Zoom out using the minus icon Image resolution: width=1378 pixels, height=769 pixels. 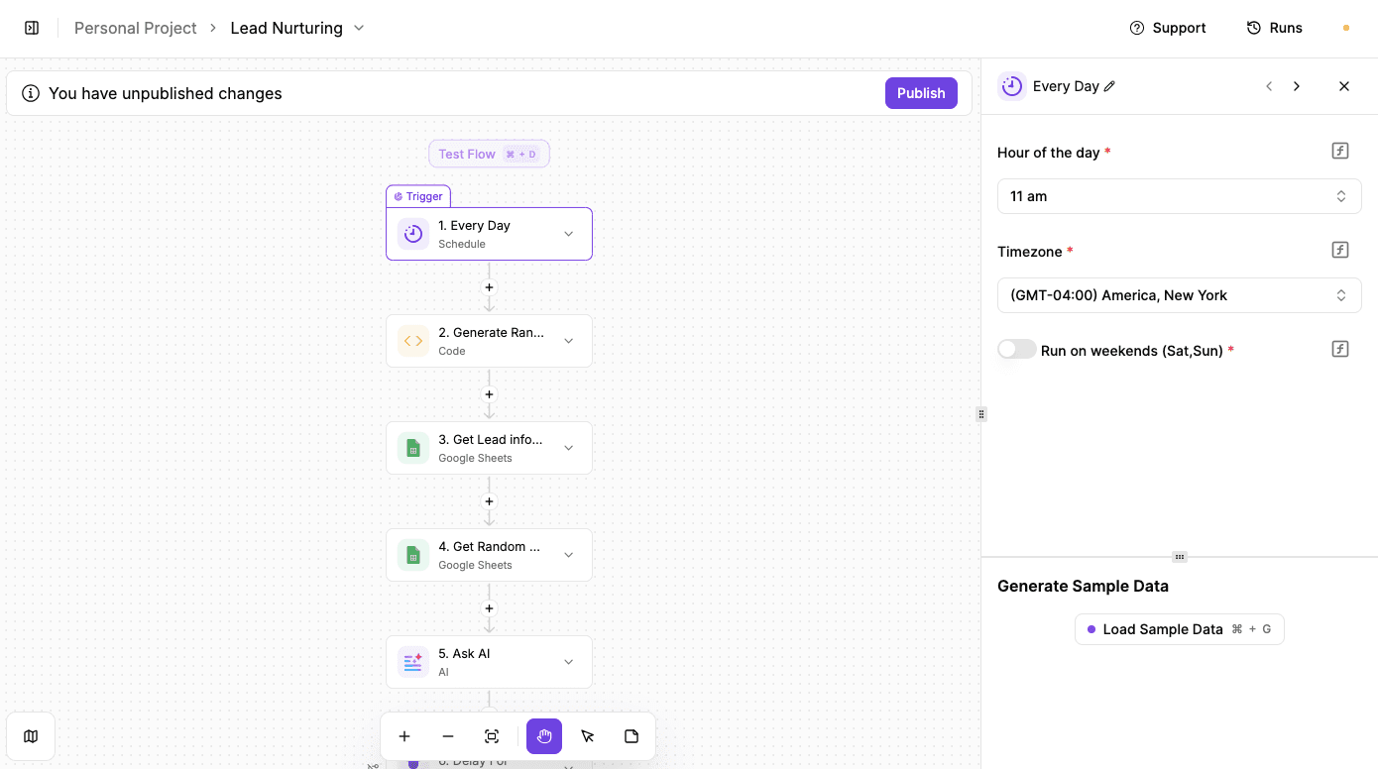point(448,736)
